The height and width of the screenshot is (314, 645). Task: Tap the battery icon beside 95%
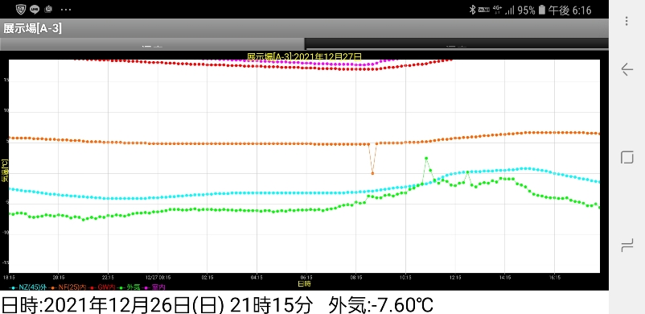[x=542, y=10]
